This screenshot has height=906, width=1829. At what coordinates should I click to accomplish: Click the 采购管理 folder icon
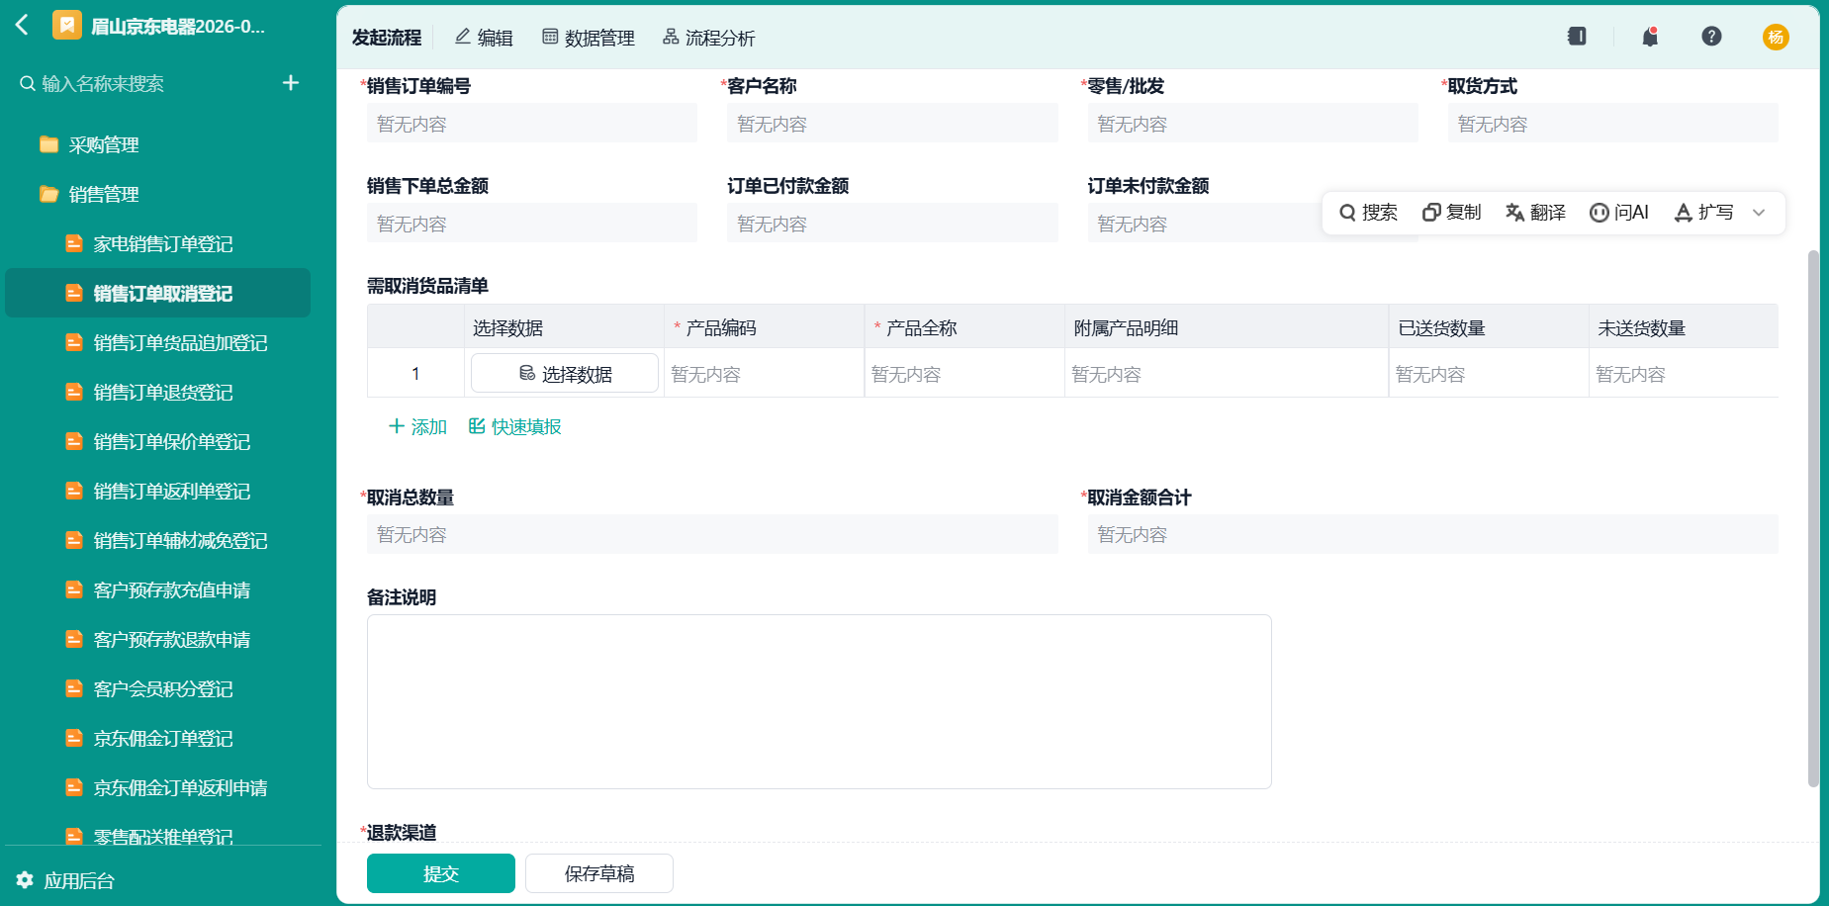(x=48, y=144)
